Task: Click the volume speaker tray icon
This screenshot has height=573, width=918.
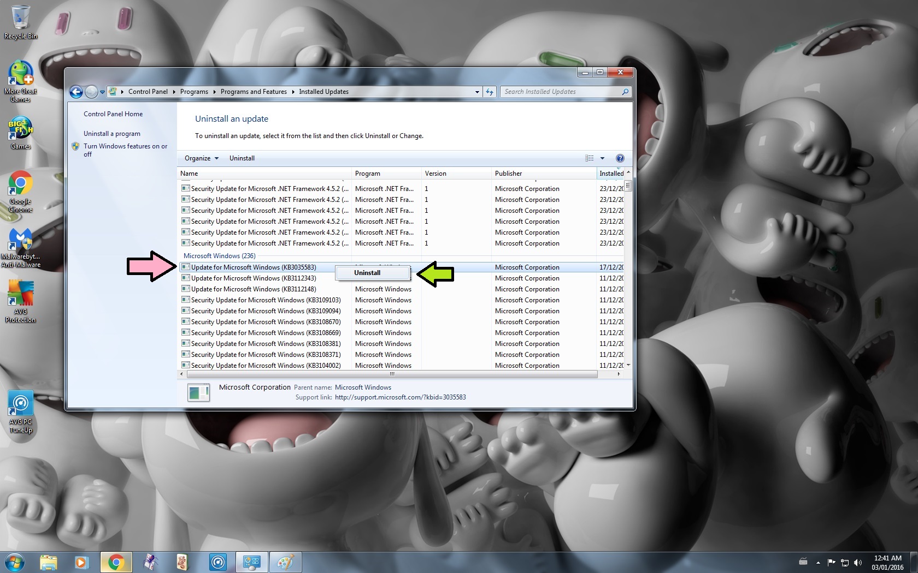Action: click(x=857, y=563)
